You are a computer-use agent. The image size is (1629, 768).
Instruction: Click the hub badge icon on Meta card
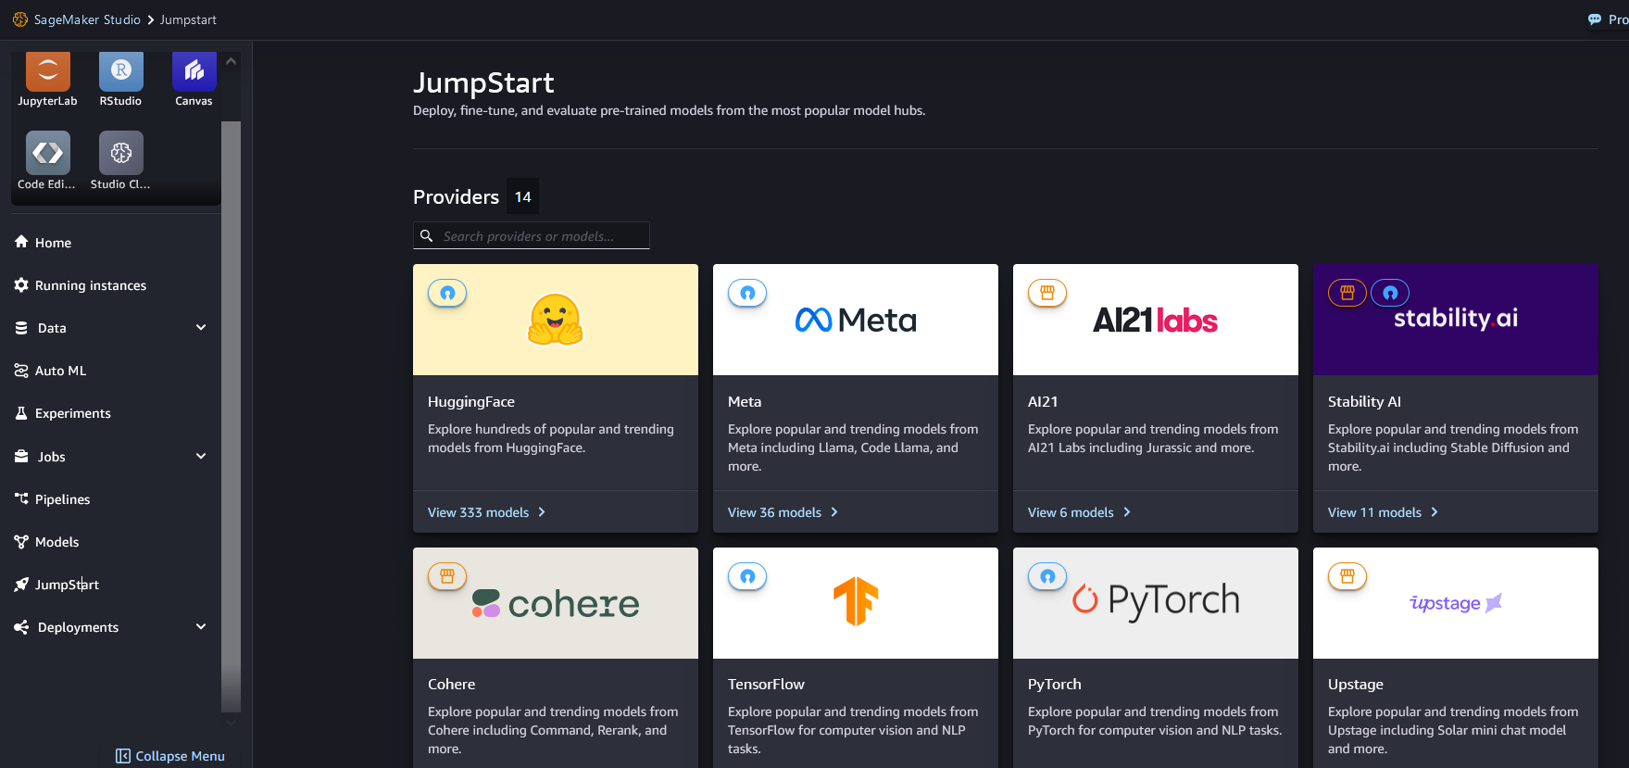coord(747,293)
